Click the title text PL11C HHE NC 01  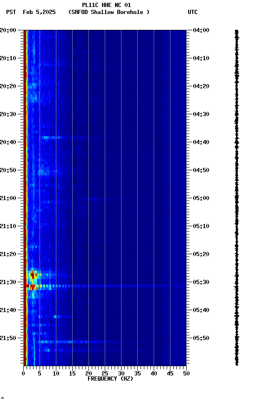pos(107,5)
